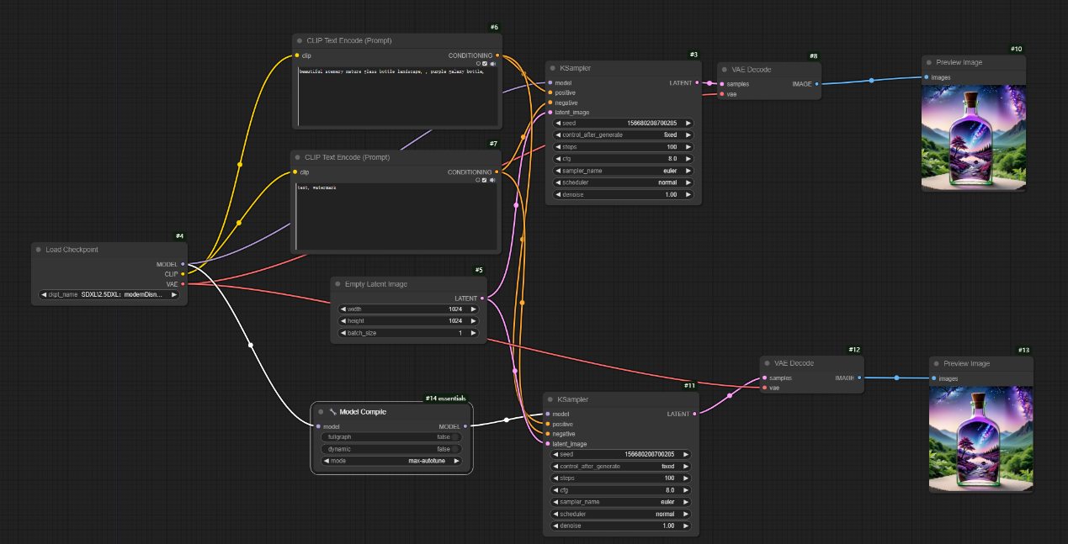Open sampler_name dropdown in the upper KSampler

click(x=623, y=171)
